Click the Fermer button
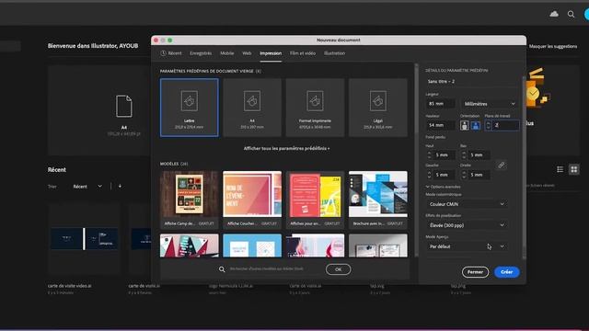The image size is (589, 331). [475, 272]
